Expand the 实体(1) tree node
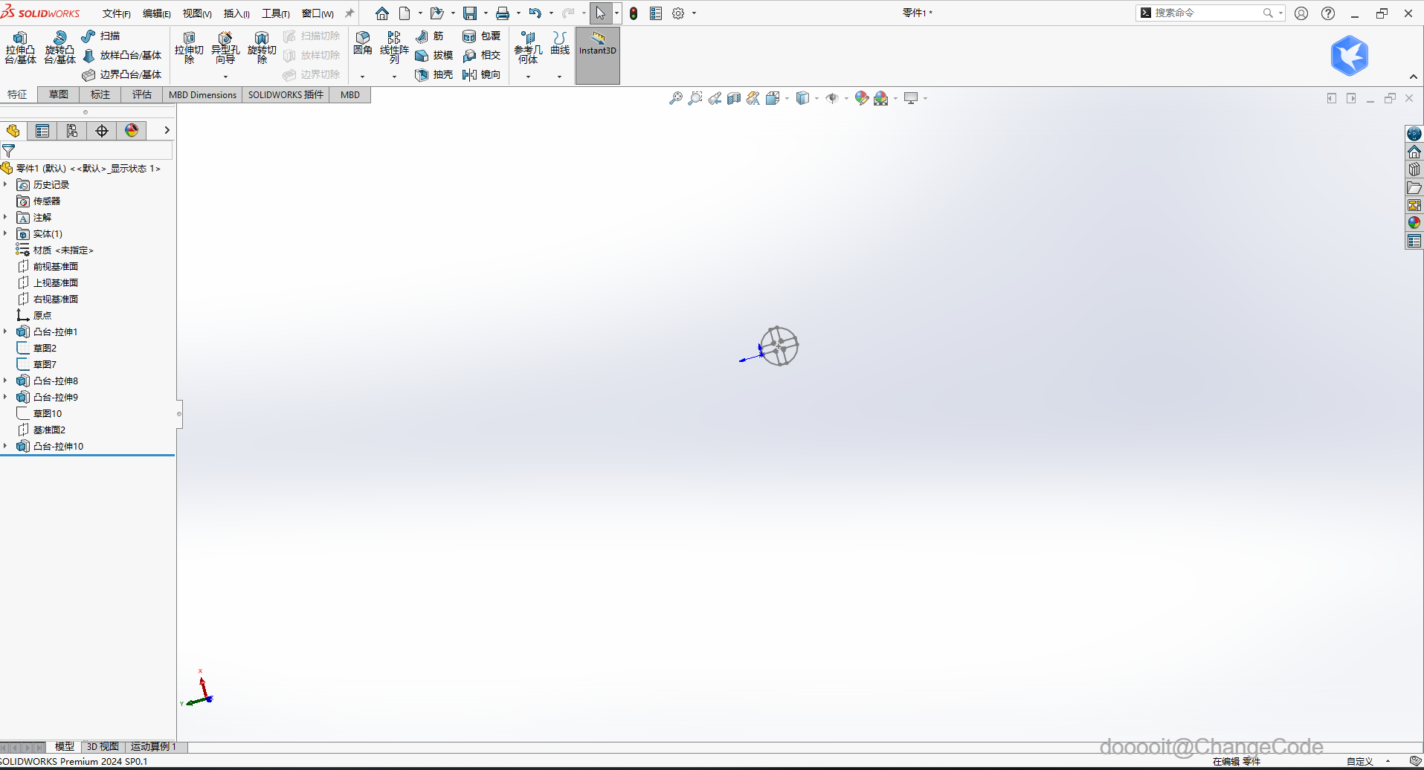This screenshot has height=770, width=1424. [5, 233]
